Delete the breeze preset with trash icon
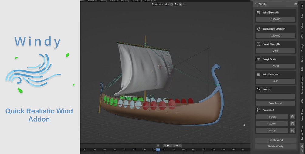The width and height of the screenshot is (305, 154). 293,117
